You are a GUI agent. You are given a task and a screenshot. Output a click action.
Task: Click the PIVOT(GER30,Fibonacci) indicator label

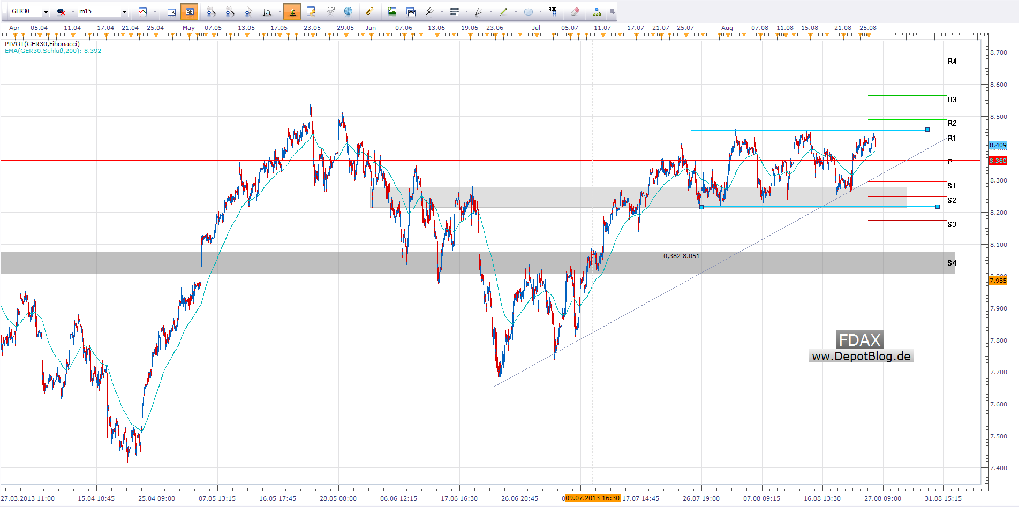[x=42, y=44]
